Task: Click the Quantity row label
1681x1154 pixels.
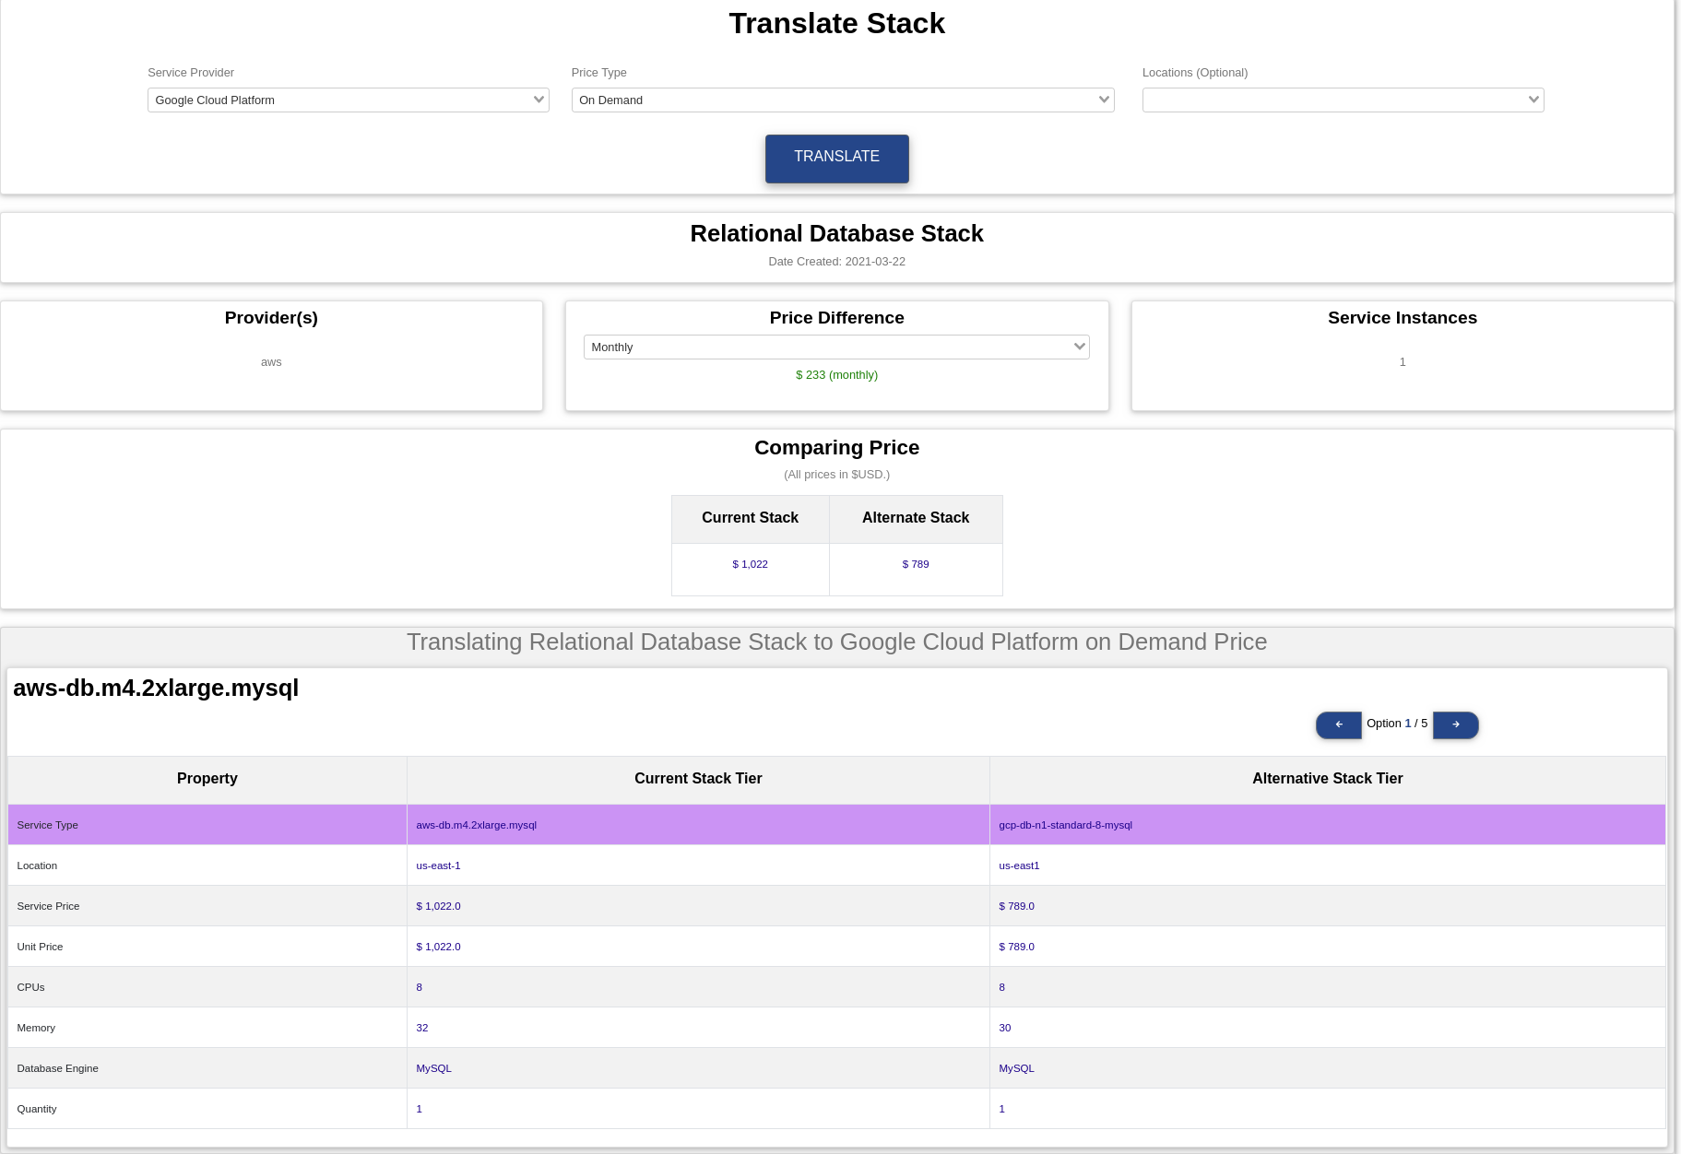Action: (x=37, y=1109)
